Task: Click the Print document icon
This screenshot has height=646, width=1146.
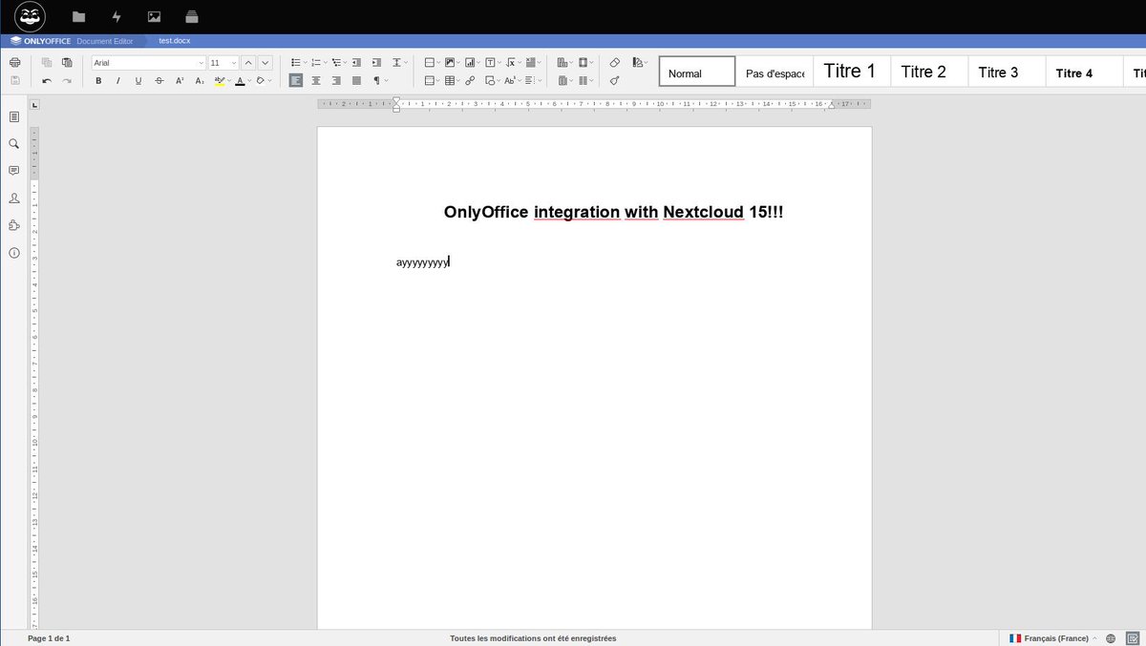Action: tap(14, 63)
